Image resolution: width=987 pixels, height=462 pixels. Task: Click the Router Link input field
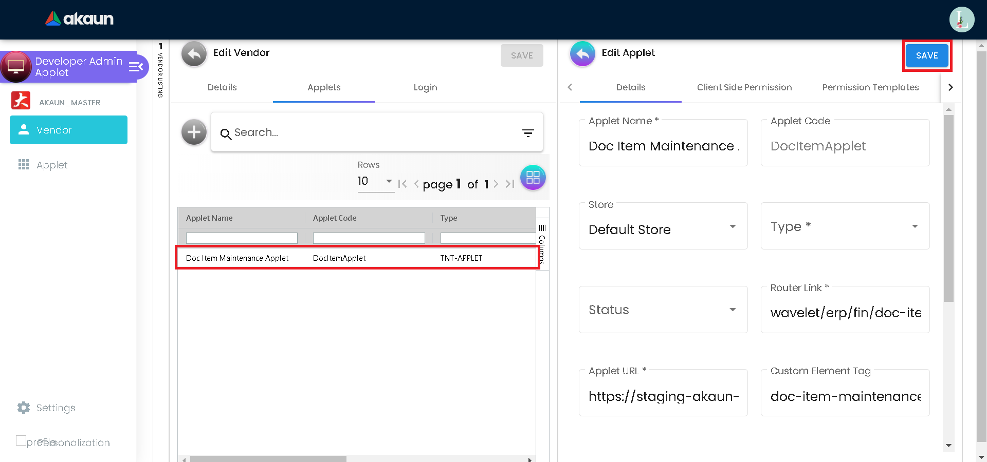pyautogui.click(x=845, y=313)
